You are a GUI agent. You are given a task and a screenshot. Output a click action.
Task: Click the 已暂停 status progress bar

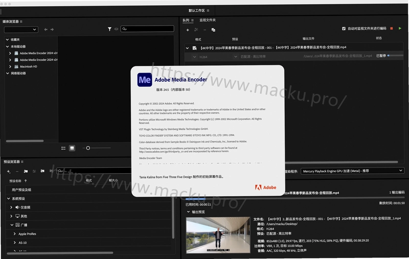point(395,56)
